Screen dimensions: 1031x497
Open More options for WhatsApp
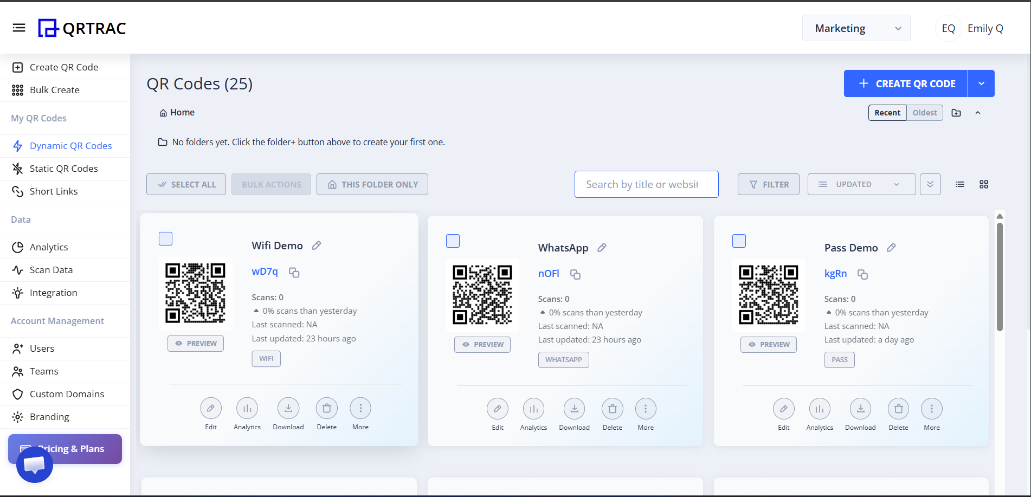[x=646, y=409]
